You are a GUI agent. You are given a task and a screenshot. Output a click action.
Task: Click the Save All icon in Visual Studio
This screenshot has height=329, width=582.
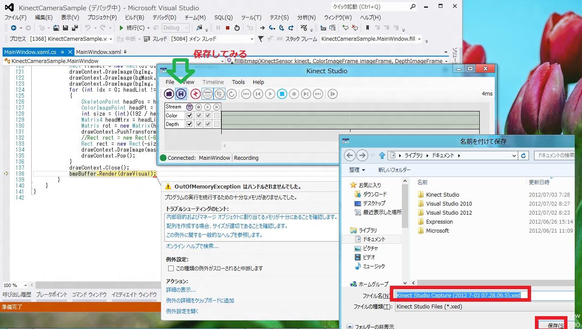coord(74,28)
